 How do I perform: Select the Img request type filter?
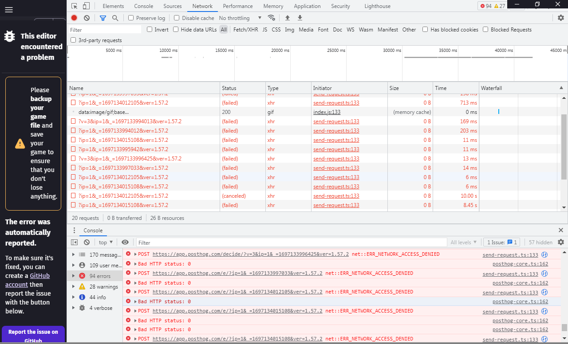point(289,29)
